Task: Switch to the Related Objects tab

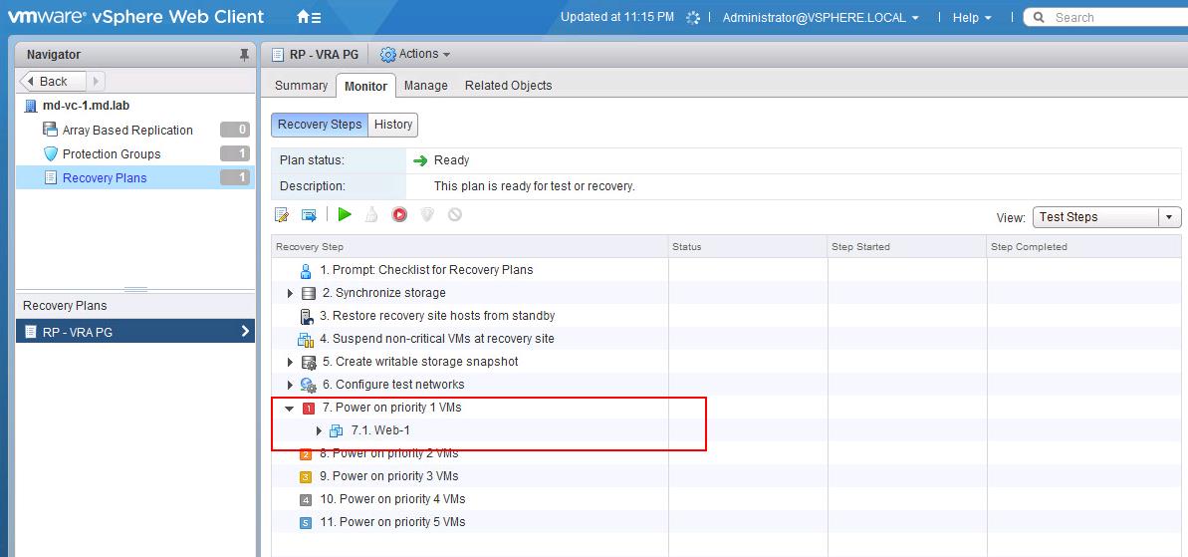Action: (509, 86)
